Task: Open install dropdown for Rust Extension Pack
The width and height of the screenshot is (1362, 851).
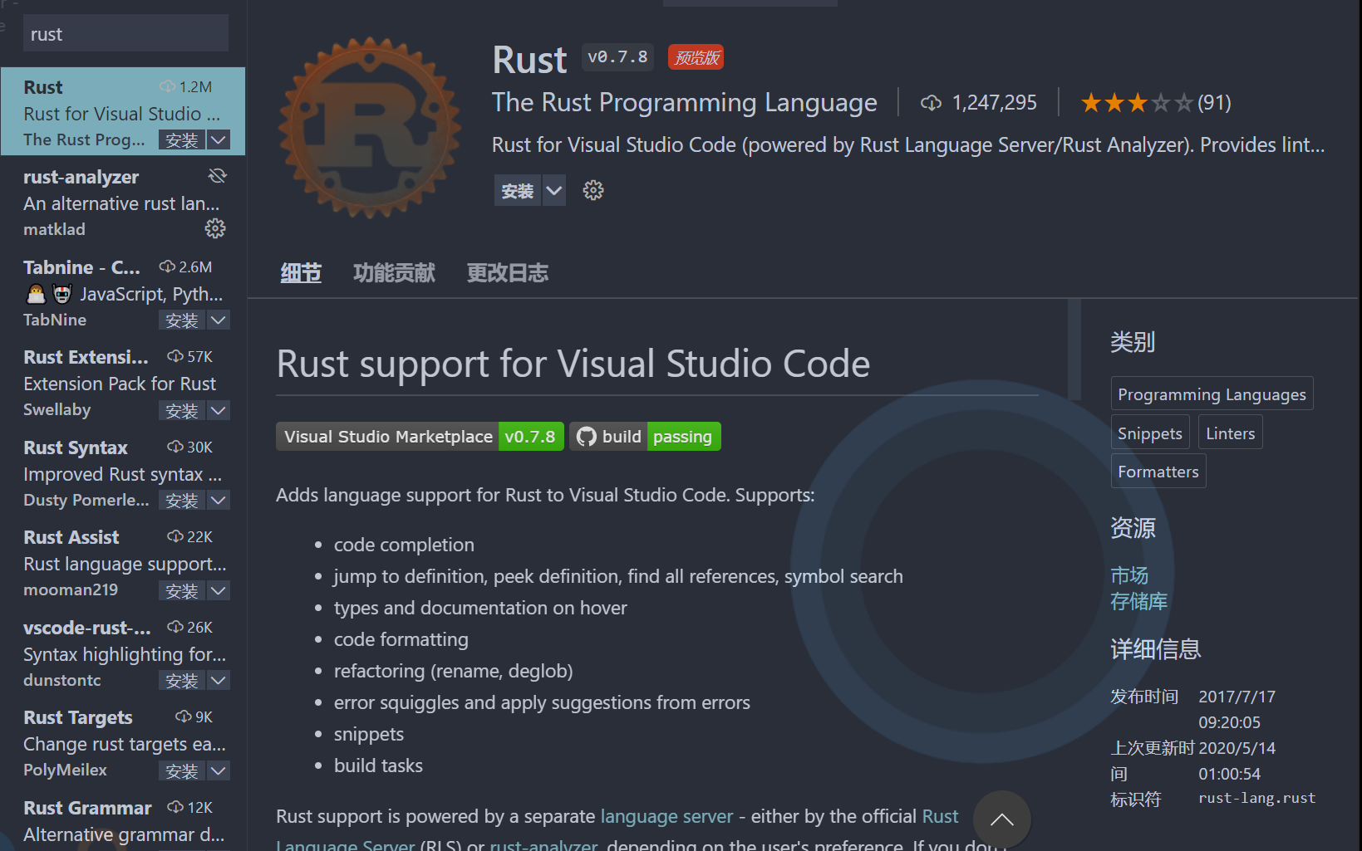Action: coord(219,410)
